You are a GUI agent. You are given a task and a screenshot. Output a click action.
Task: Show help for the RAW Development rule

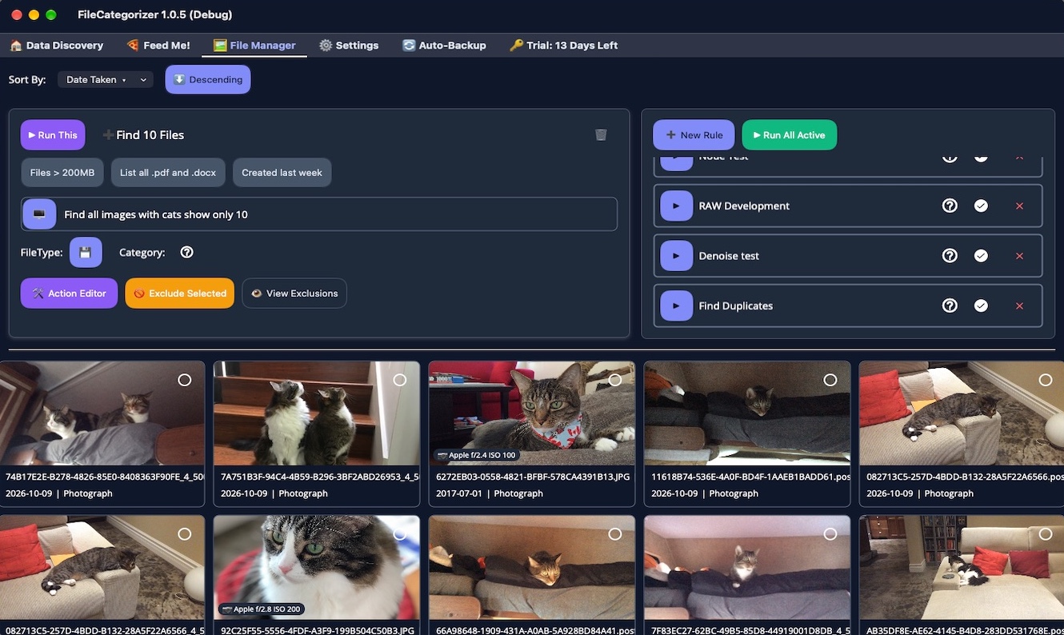[950, 206]
